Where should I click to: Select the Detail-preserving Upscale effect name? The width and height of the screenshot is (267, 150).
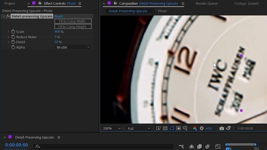coord(32,16)
